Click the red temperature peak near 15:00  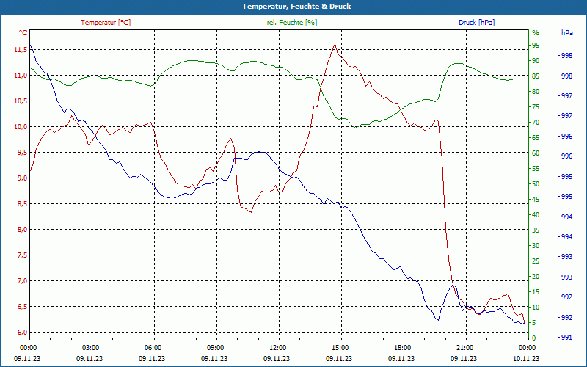click(x=335, y=44)
